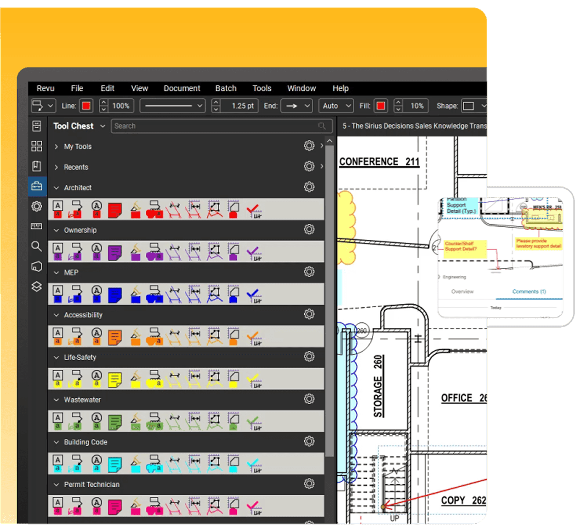
Task: Open the Document menu
Action: click(182, 88)
